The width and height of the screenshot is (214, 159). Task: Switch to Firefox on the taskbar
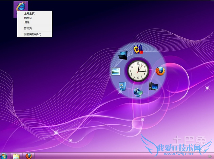[28, 156]
